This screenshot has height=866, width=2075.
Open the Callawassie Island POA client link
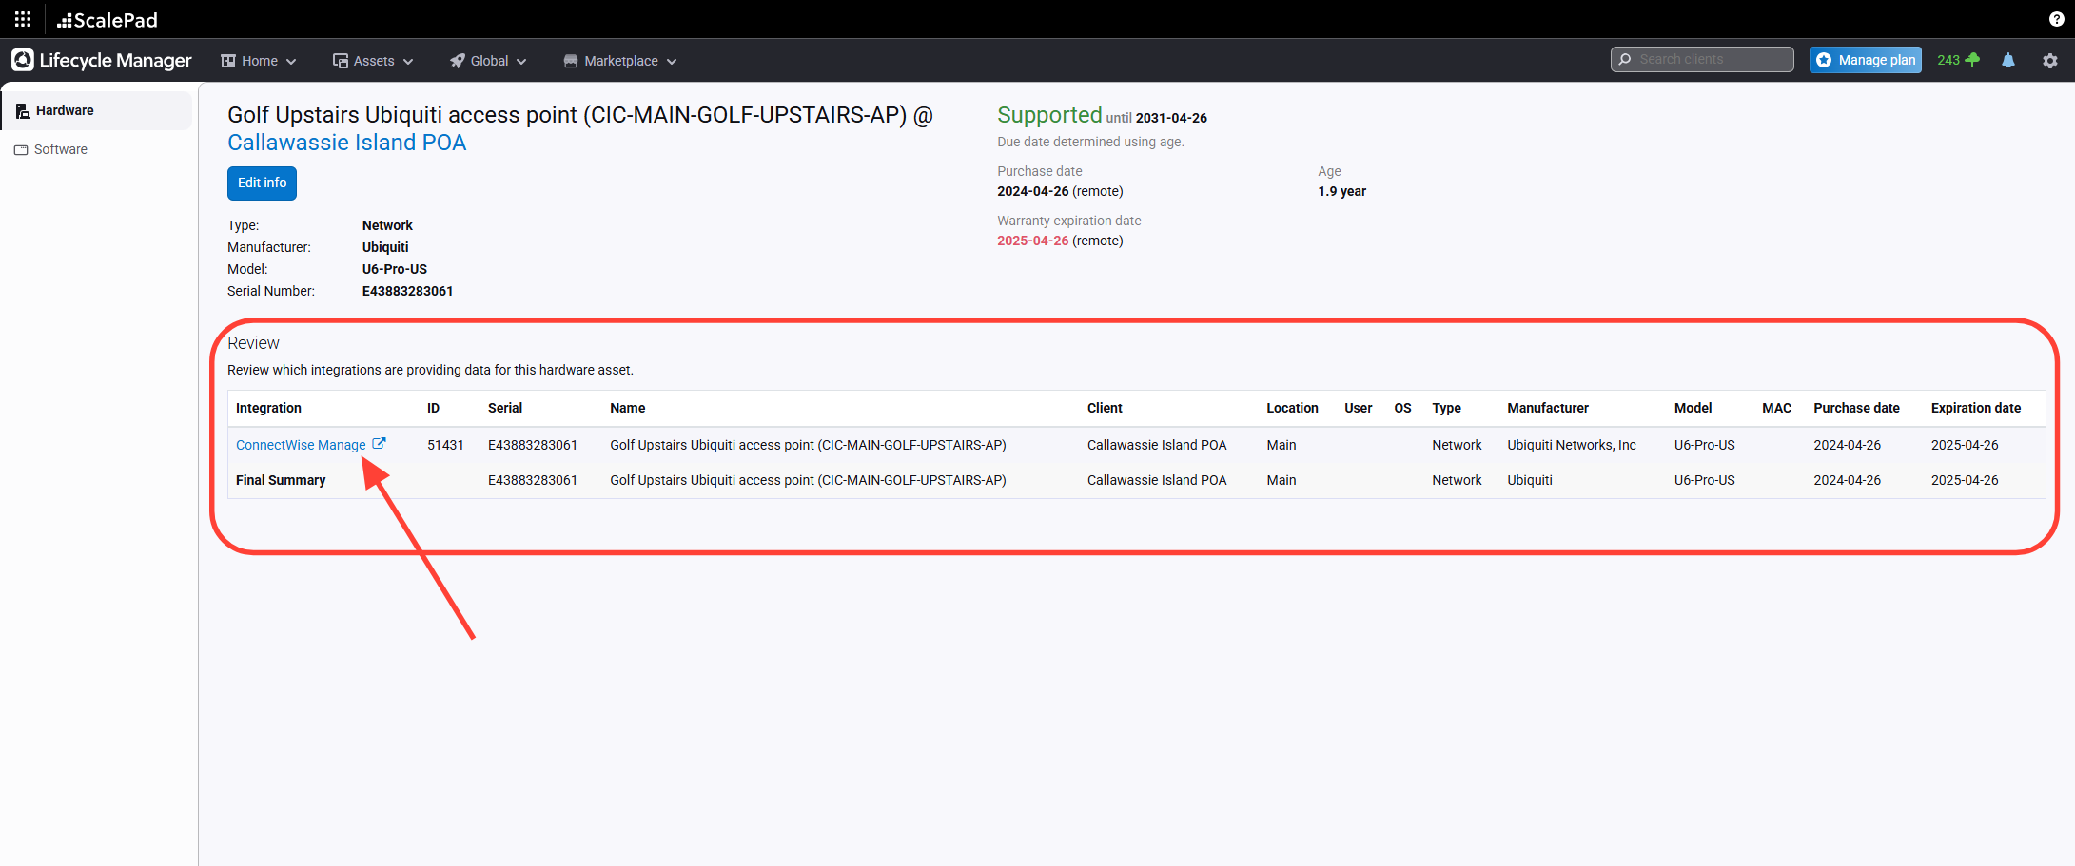click(x=346, y=143)
